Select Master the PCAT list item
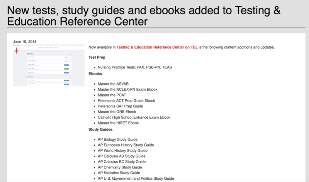 (112, 95)
